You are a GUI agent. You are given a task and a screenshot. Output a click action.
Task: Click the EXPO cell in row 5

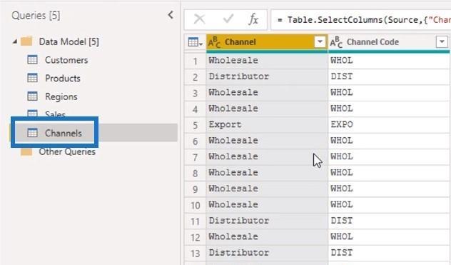[389, 125]
